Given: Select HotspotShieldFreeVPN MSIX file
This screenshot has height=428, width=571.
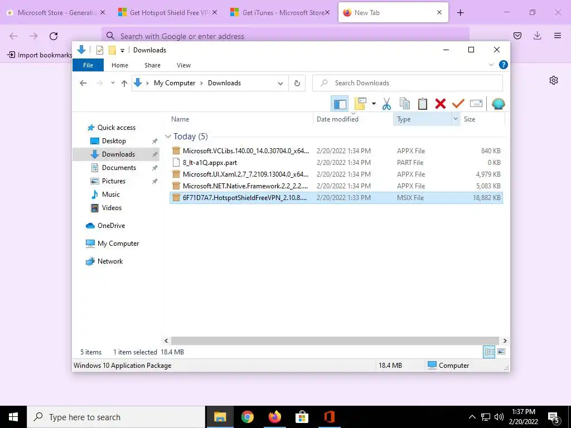Looking at the screenshot, I should point(336,198).
